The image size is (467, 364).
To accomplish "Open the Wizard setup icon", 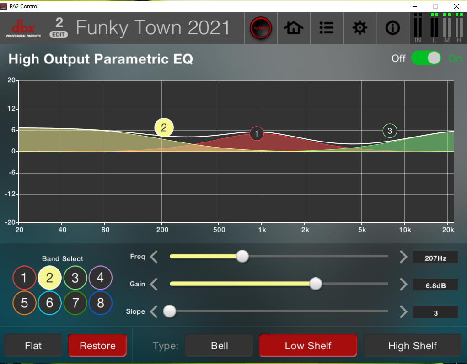I will coord(261,28).
